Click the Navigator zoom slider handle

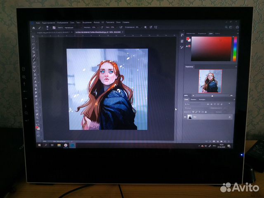pyautogui.click(x=212, y=96)
